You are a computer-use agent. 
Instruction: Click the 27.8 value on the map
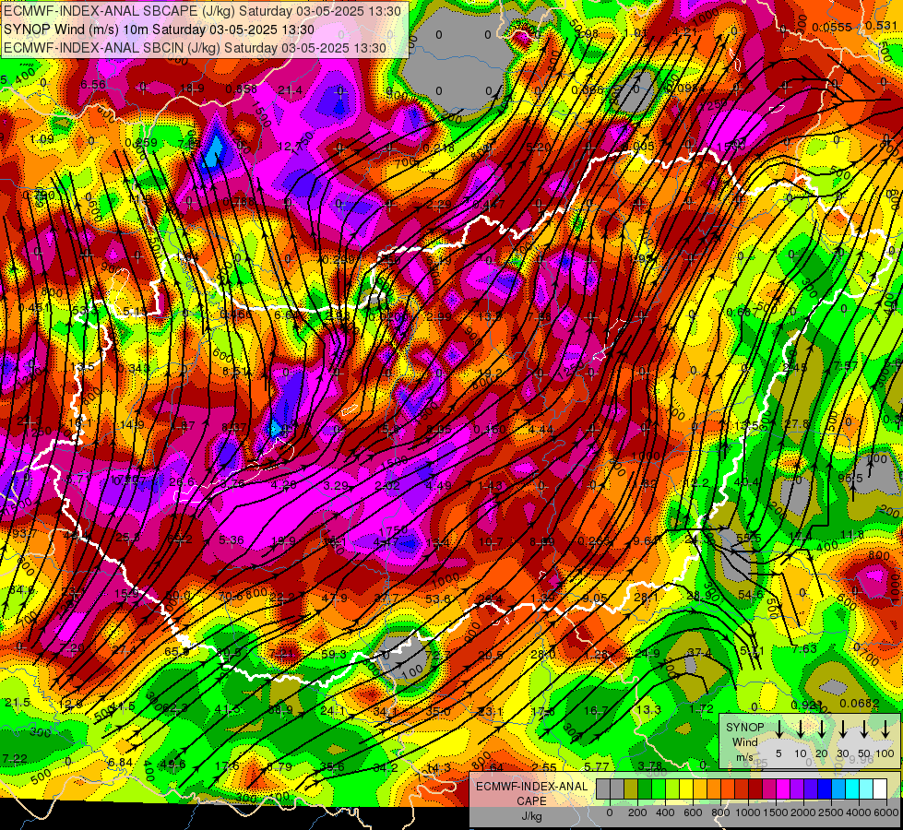click(798, 424)
